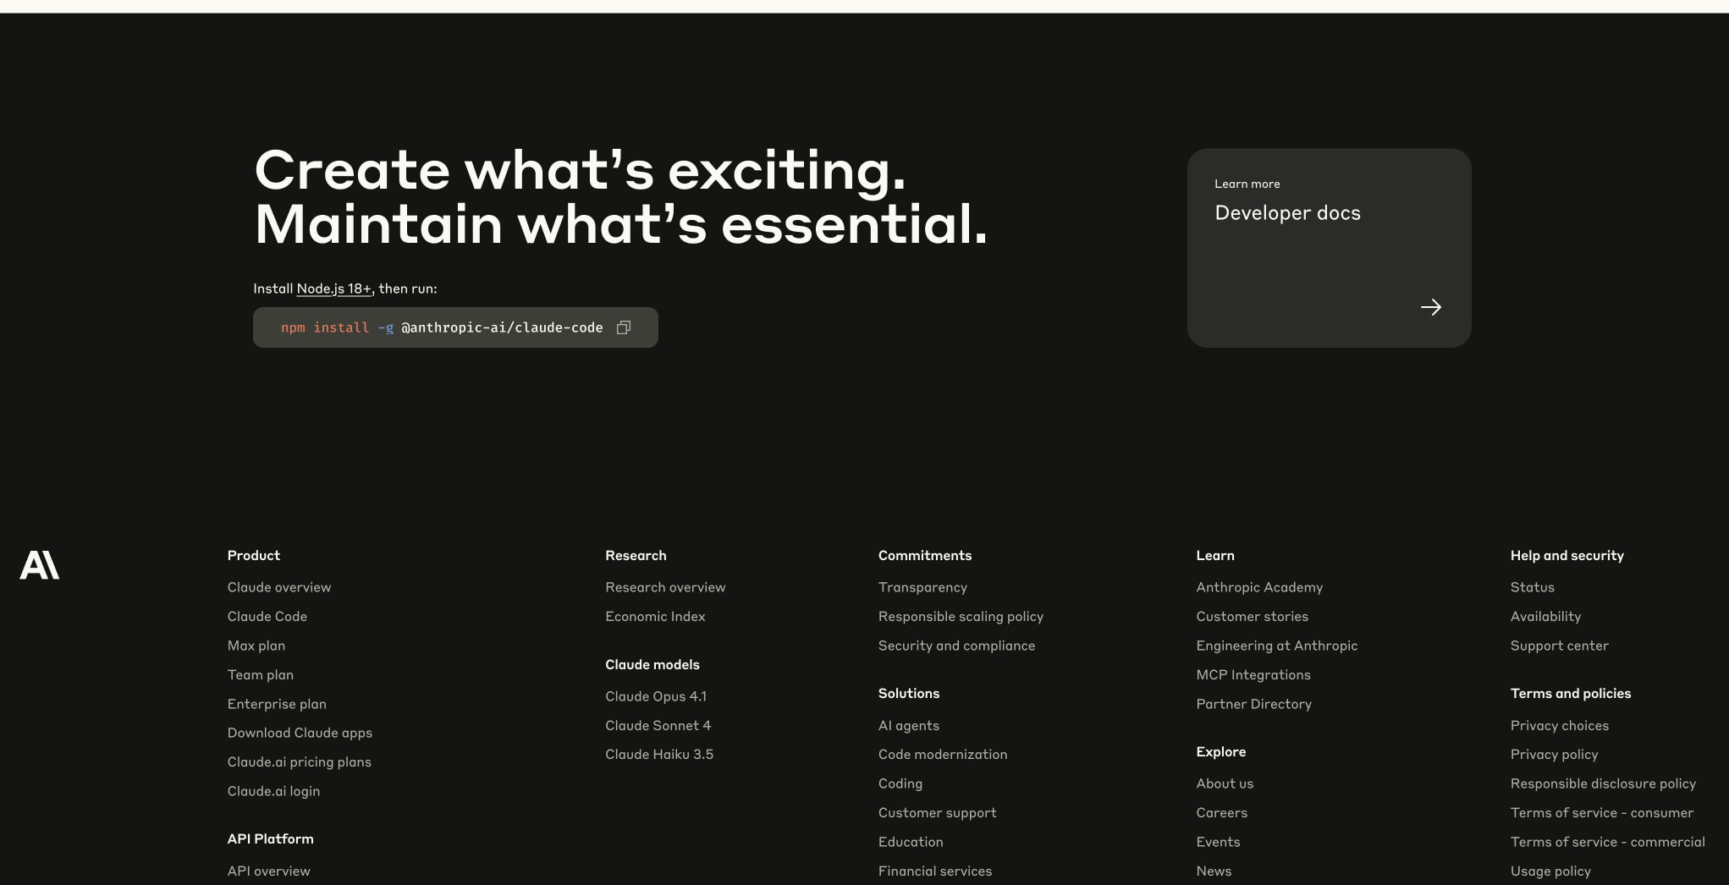View the Economic Index
Image resolution: width=1729 pixels, height=885 pixels.
pos(655,616)
